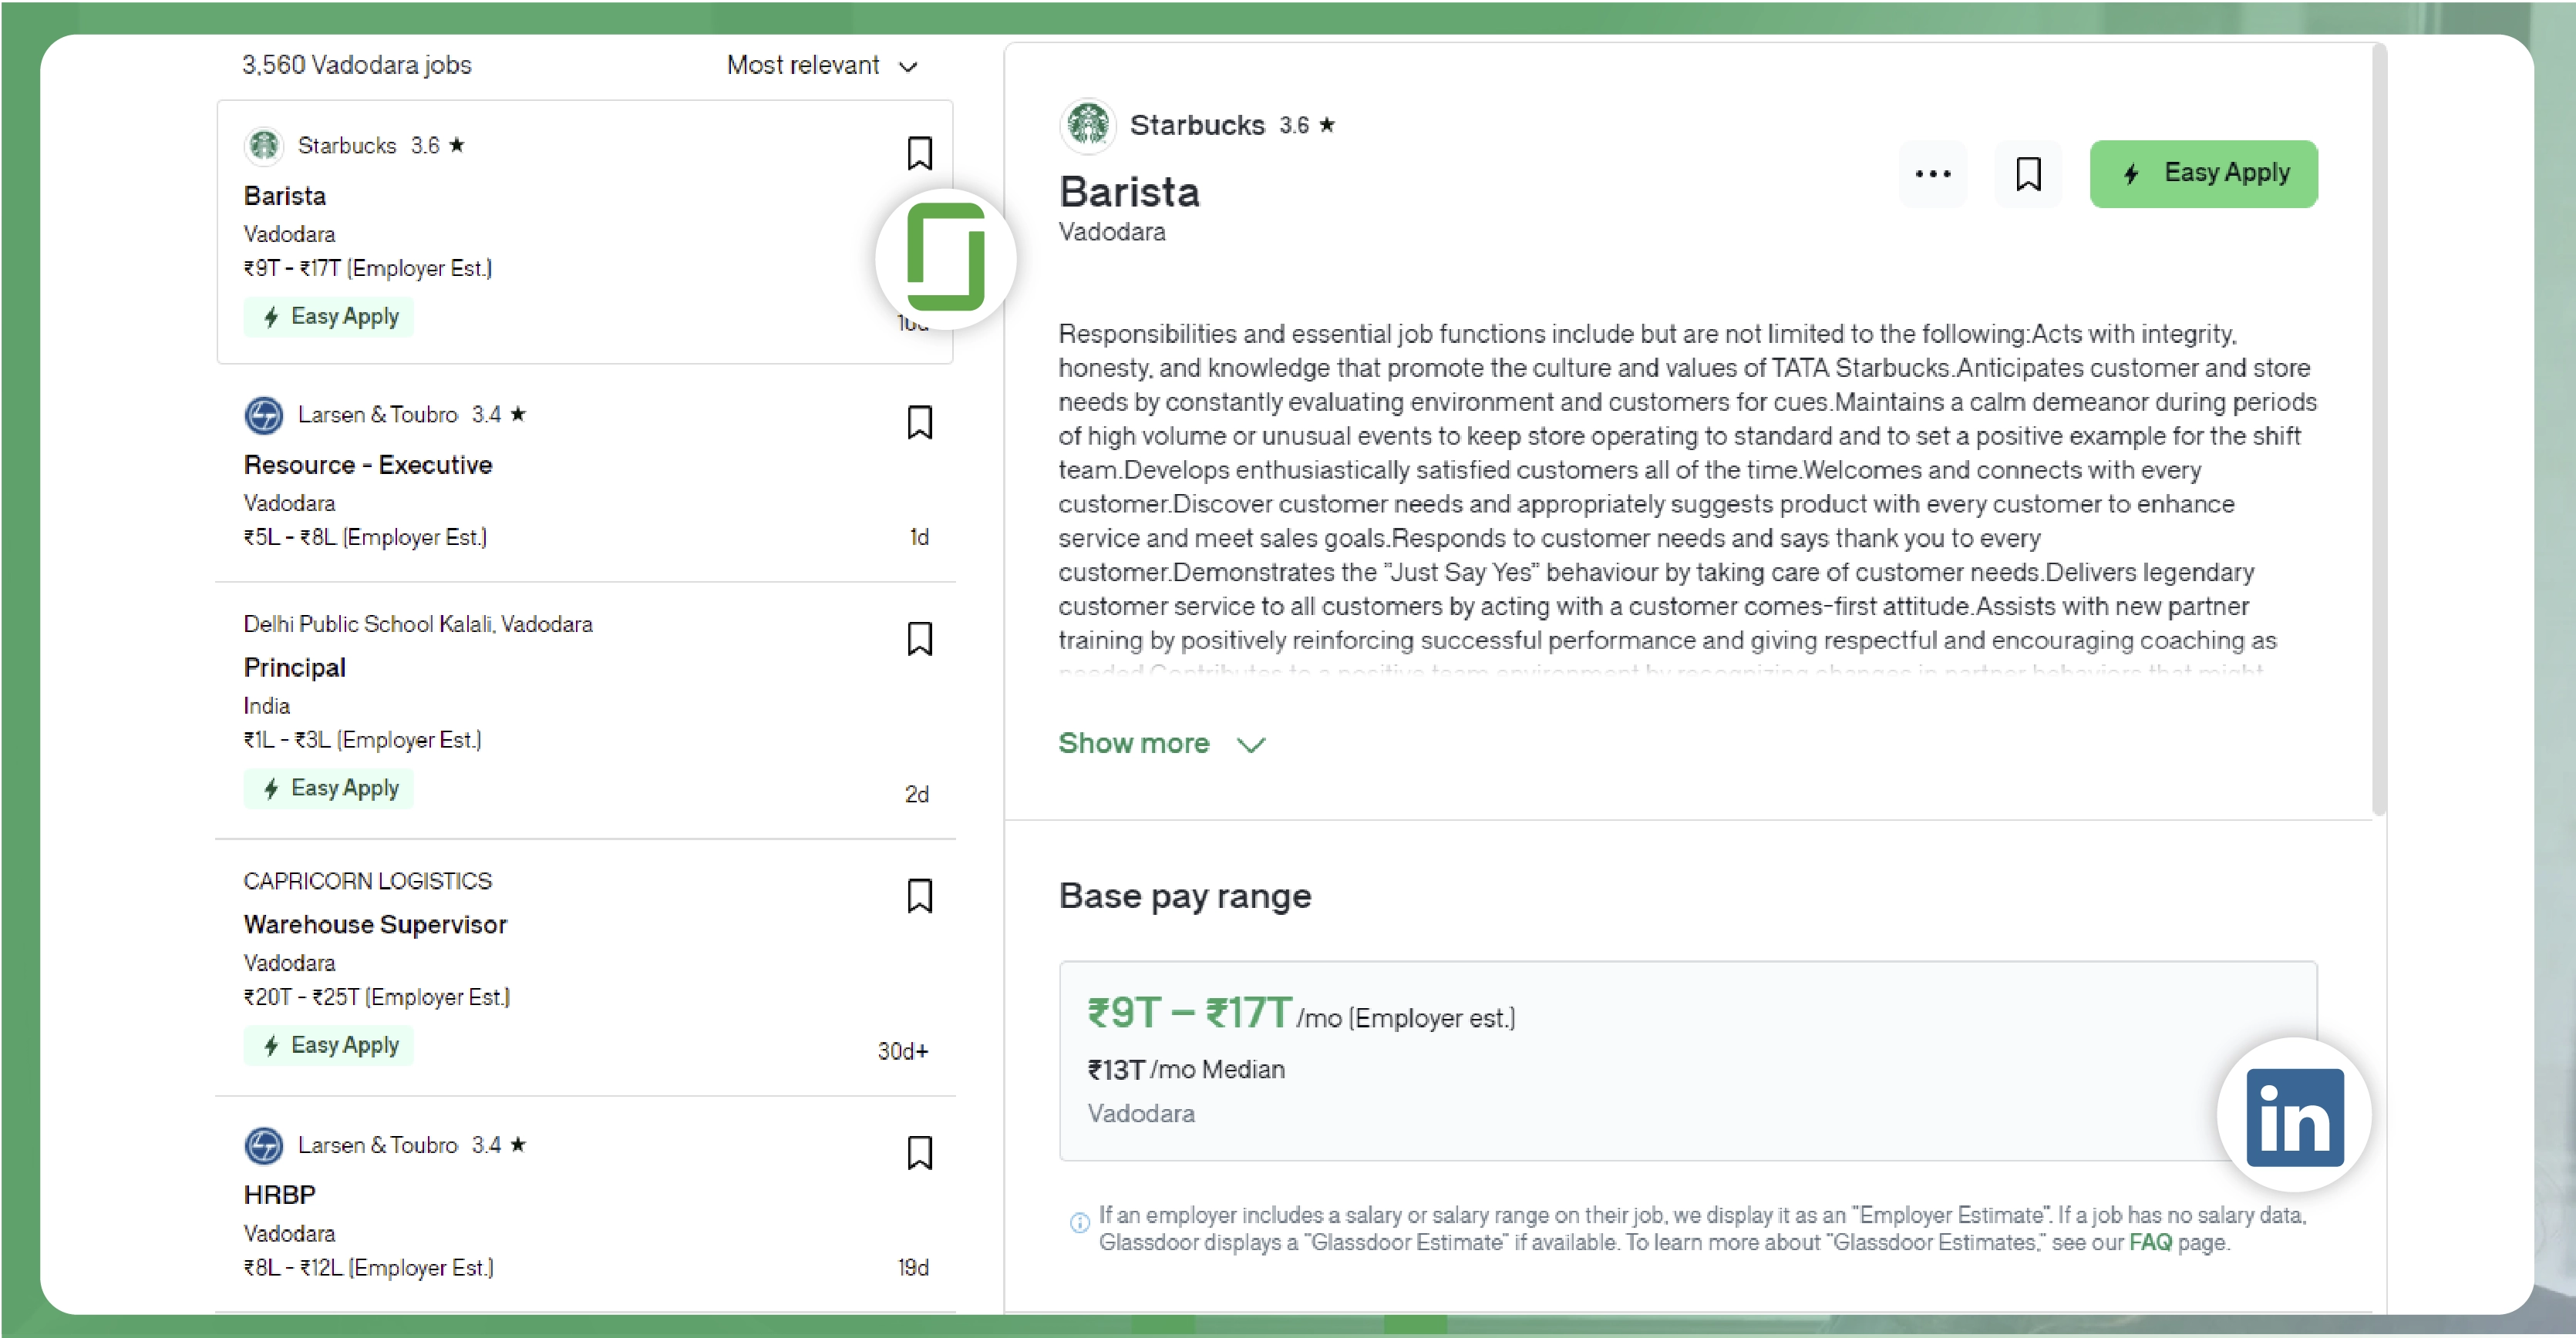
Task: Click the Starbucks logo on the Barista job card
Action: 264,146
